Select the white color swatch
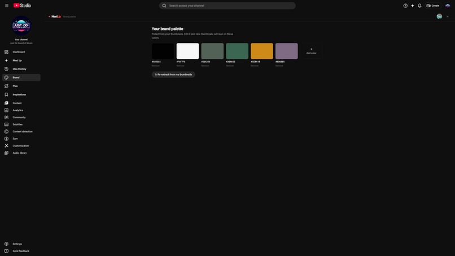The image size is (455, 256). point(188,51)
